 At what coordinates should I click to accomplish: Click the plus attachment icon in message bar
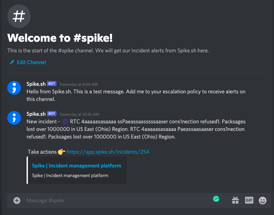pos(17,200)
